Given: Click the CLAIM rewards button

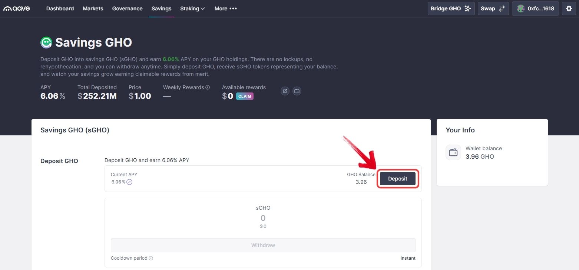Looking at the screenshot, I should pos(245,96).
